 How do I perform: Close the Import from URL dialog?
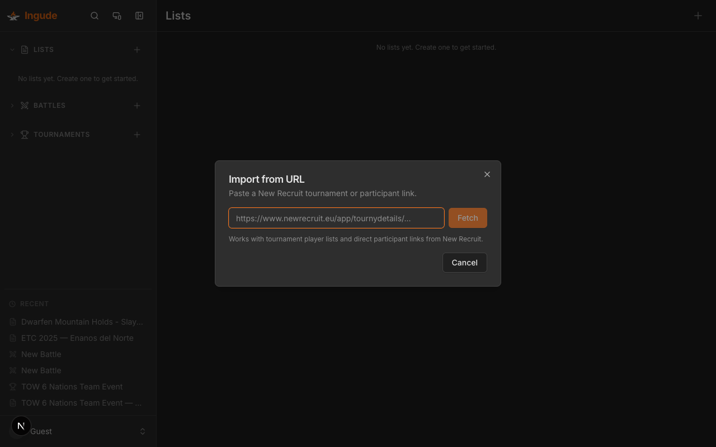click(487, 174)
